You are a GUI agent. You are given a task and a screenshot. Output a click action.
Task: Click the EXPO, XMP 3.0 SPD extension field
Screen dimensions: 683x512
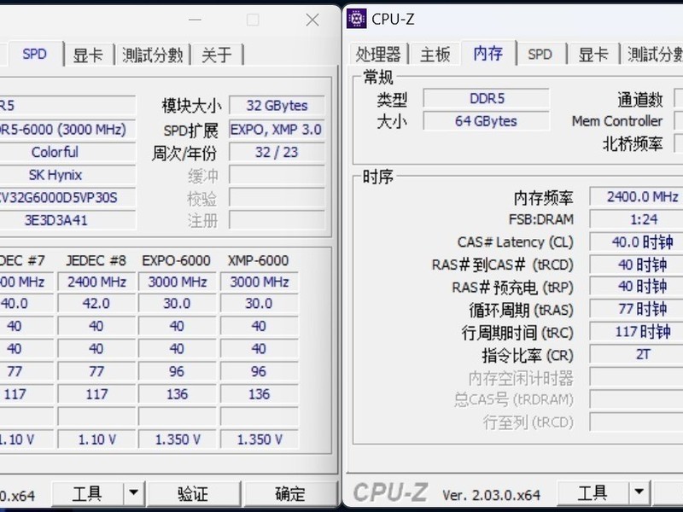click(277, 130)
